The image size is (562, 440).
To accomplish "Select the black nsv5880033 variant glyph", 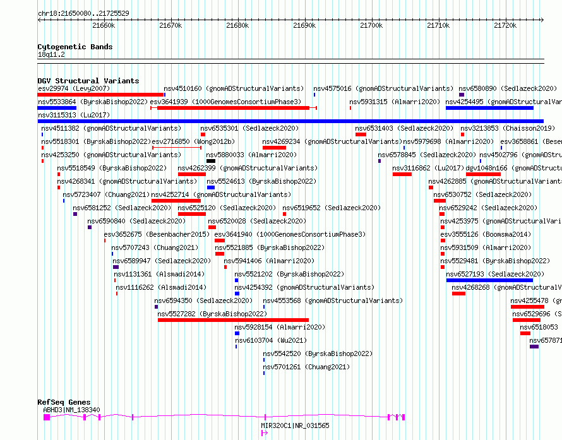I will pyautogui.click(x=211, y=161).
